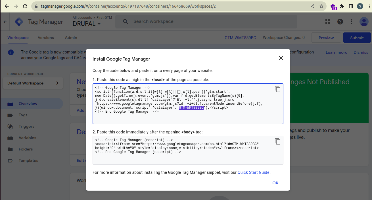
Task: Click the Variables sidebar icon
Action: pos(10,138)
